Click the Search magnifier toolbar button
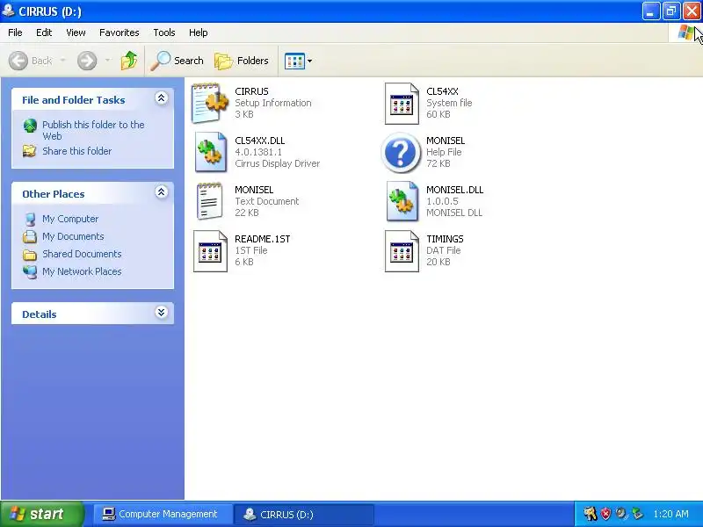Screen dimensions: 703x527 pyautogui.click(x=178, y=61)
